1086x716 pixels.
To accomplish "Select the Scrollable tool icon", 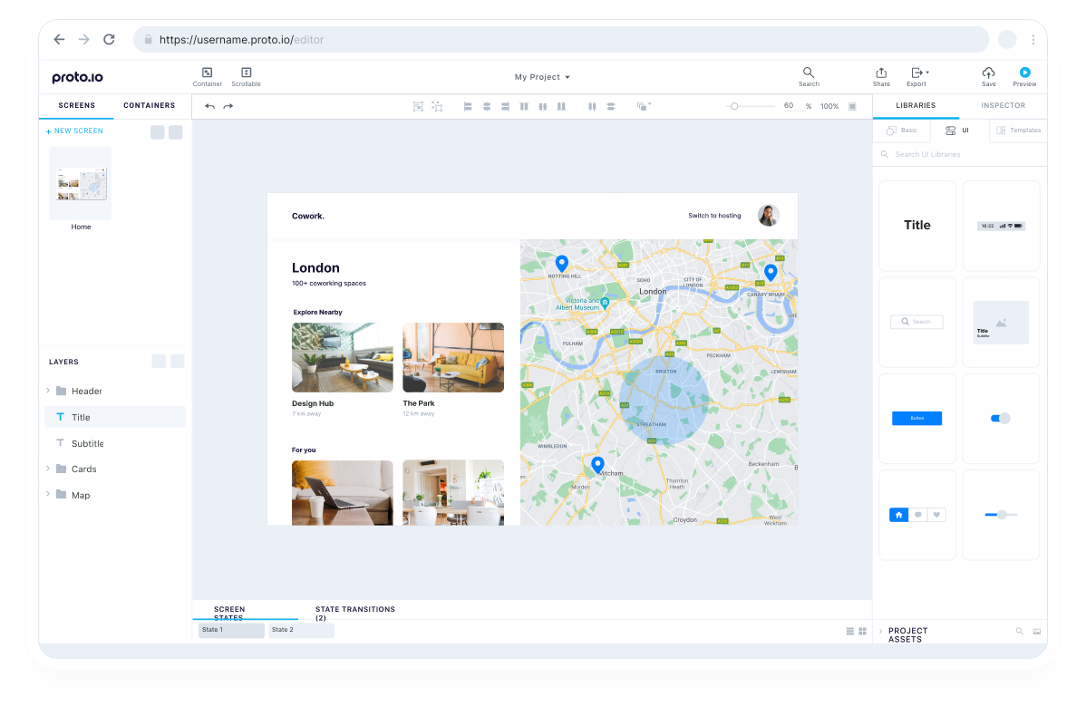I will [x=246, y=73].
